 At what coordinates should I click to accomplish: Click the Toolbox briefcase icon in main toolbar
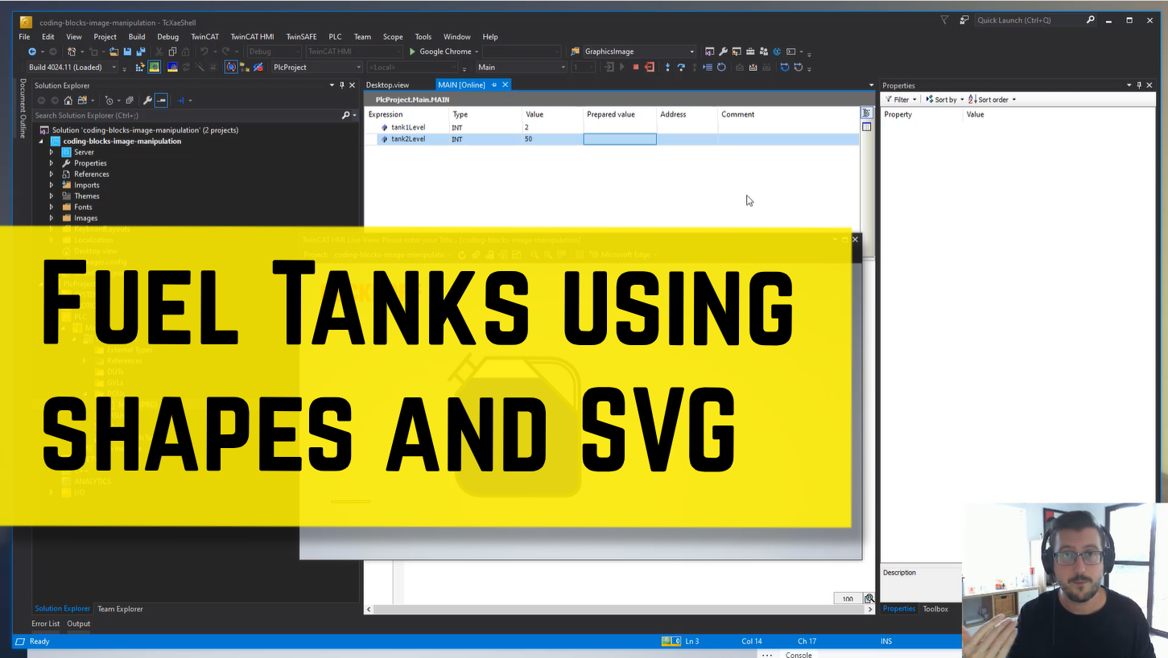click(750, 51)
